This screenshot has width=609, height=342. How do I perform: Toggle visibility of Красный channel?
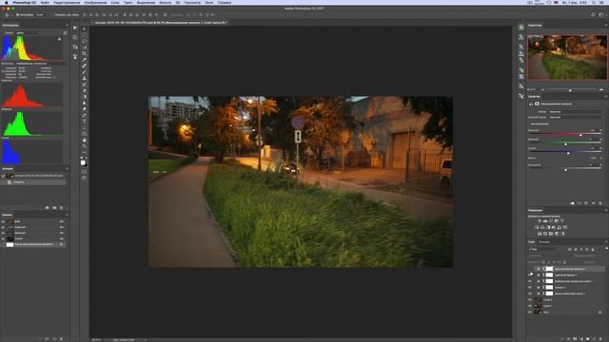coord(3,227)
